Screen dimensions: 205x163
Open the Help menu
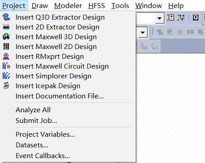tap(176, 6)
